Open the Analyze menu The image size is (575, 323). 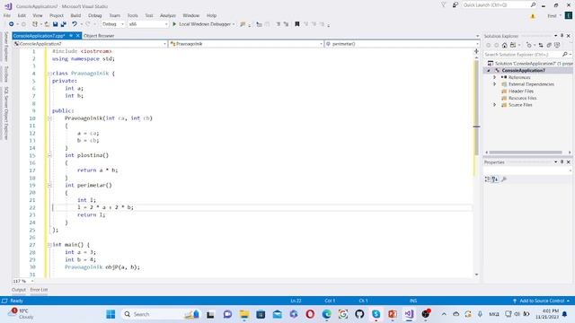point(168,15)
